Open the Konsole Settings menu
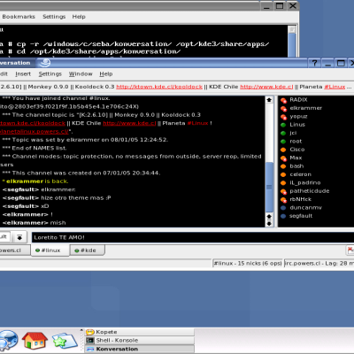 coord(54,17)
